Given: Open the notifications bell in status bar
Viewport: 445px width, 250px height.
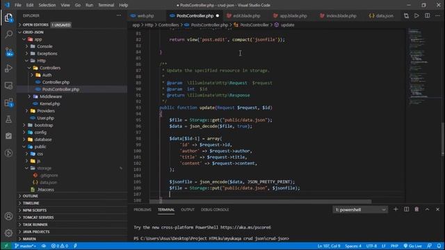Looking at the screenshot, I should tap(439, 246).
